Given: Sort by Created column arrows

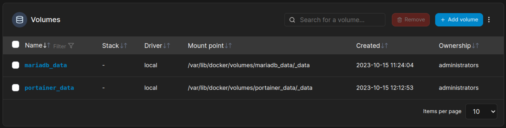Looking at the screenshot, I should tap(385, 46).
